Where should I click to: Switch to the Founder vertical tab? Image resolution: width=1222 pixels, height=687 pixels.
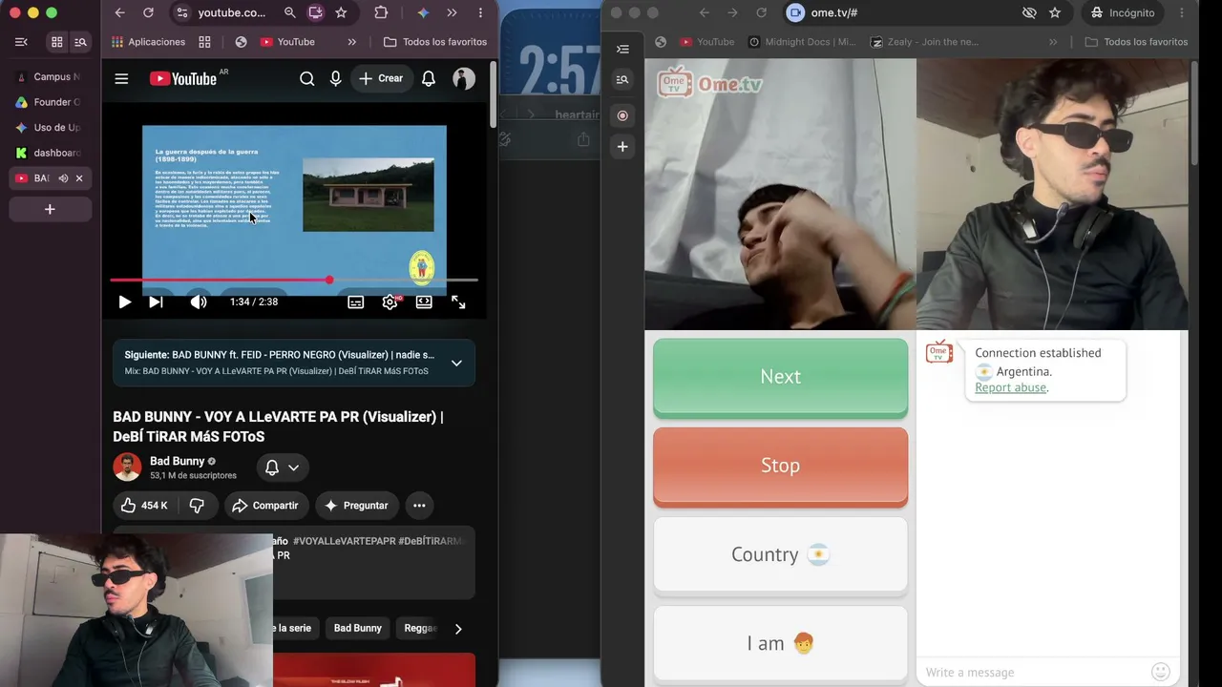click(x=51, y=102)
